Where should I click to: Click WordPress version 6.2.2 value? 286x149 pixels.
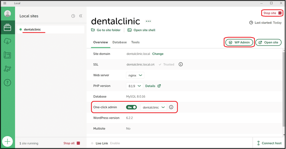129,118
